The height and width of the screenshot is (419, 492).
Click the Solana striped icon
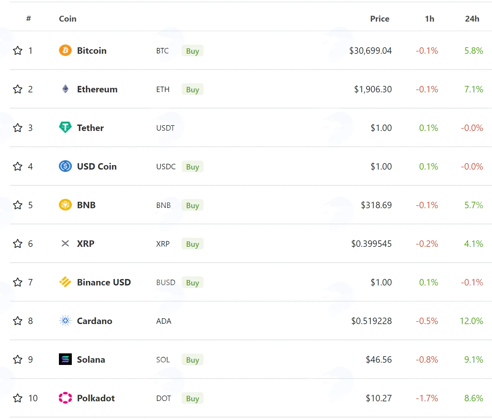[x=65, y=359]
